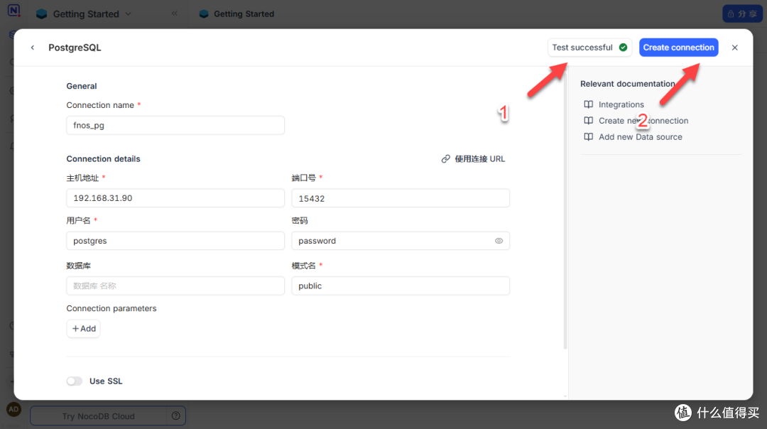This screenshot has width=767, height=429.
Task: Click the port number field 15432
Action: click(x=401, y=198)
